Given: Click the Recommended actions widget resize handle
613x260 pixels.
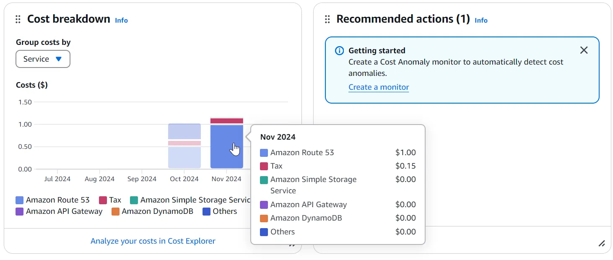Looking at the screenshot, I should coord(602,243).
